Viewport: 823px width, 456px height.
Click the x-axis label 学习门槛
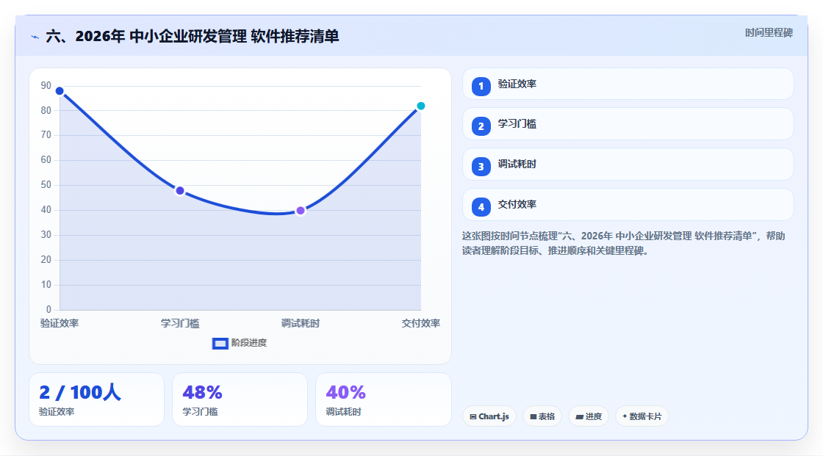pyautogui.click(x=180, y=323)
